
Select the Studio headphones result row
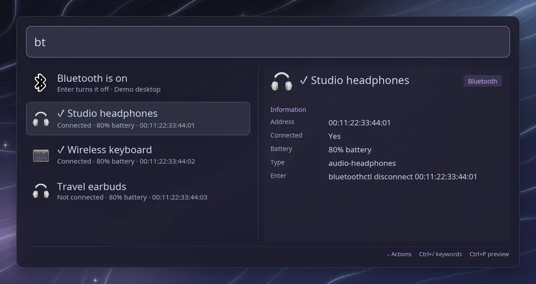point(138,119)
